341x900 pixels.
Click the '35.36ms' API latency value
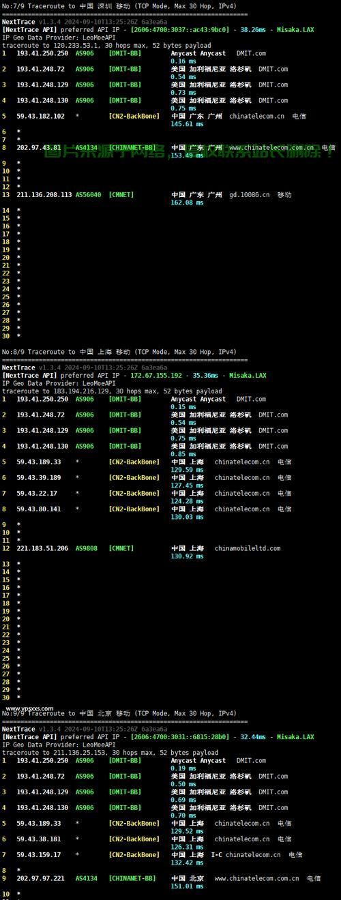coord(205,376)
